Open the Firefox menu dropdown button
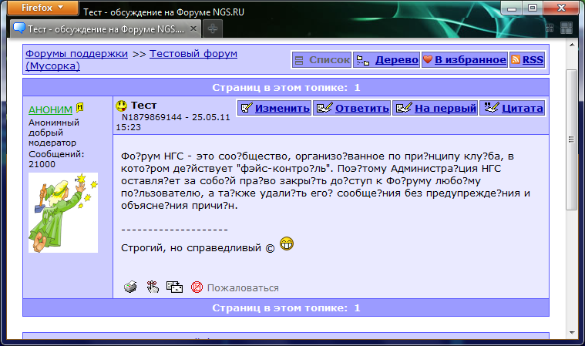585x346 pixels. click(x=43, y=8)
